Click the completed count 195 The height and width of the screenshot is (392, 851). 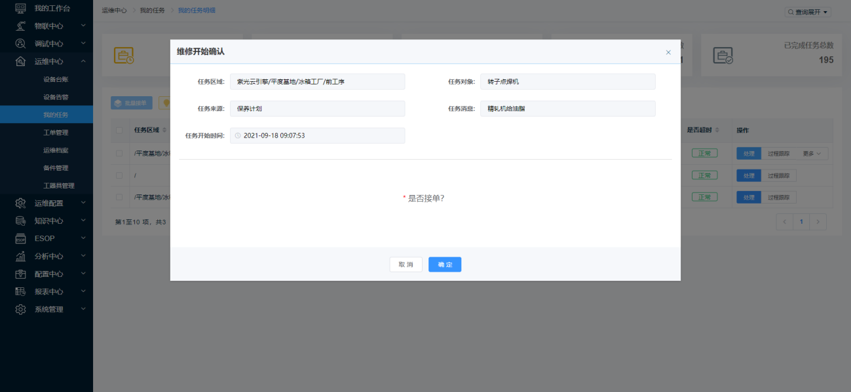[x=826, y=60]
